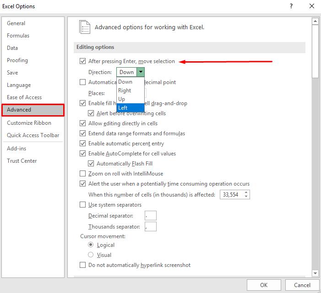Open Proofing settings

click(17, 60)
